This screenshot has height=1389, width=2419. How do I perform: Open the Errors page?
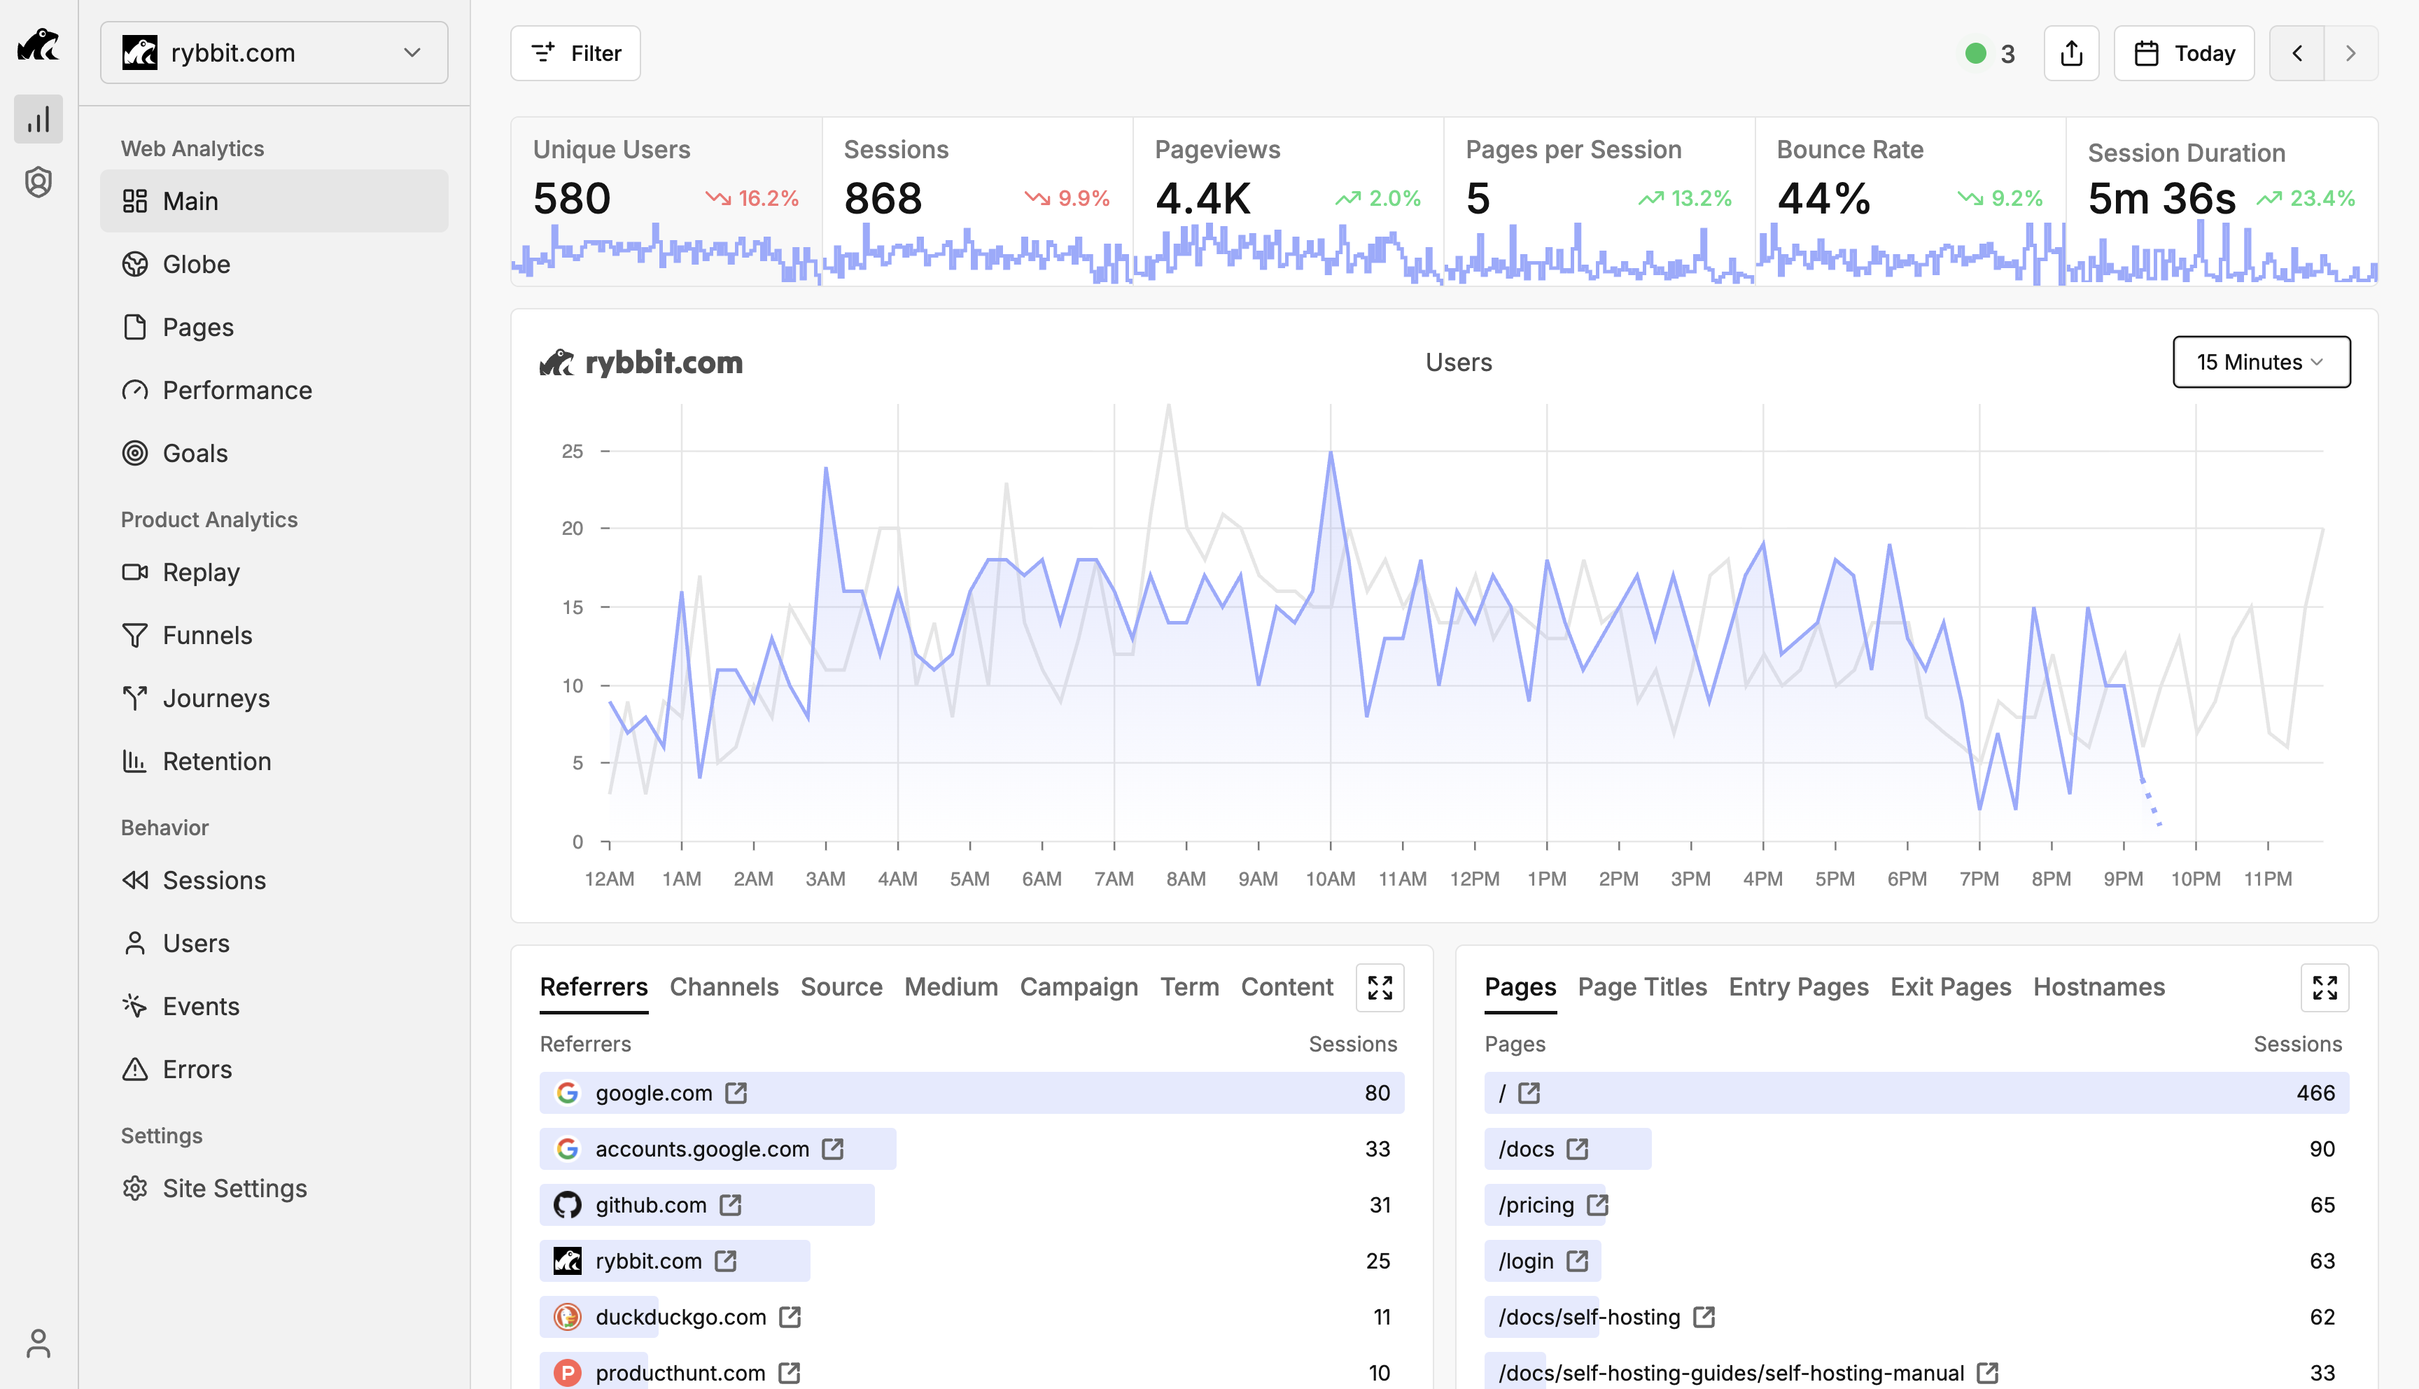pos(197,1070)
